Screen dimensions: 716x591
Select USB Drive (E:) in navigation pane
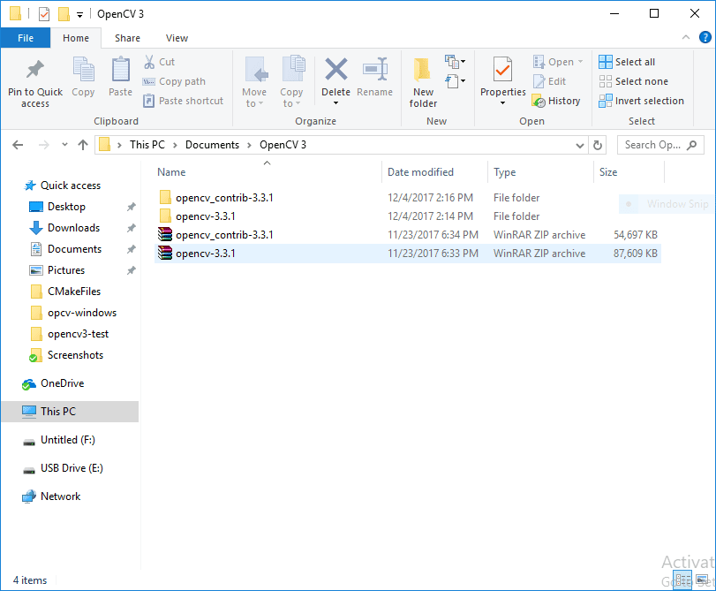tap(72, 468)
